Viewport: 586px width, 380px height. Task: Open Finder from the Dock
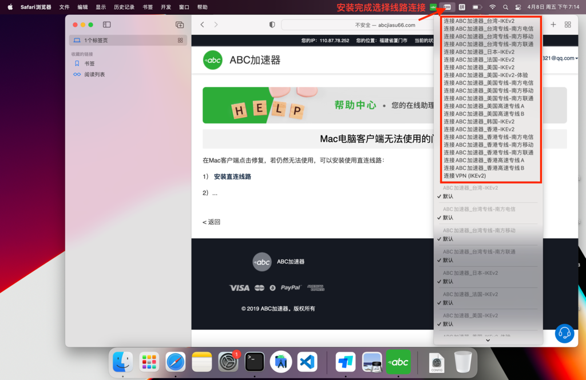point(122,362)
